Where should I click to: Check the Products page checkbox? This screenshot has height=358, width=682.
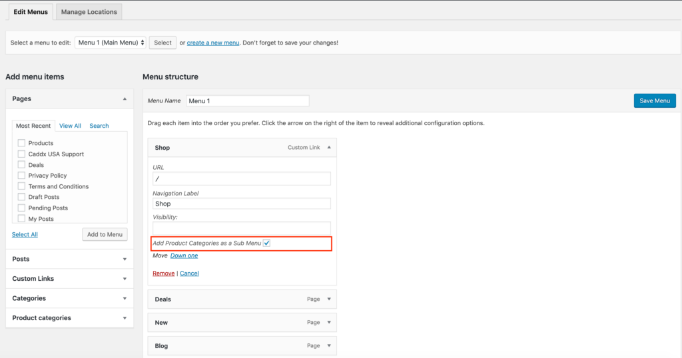[22, 143]
